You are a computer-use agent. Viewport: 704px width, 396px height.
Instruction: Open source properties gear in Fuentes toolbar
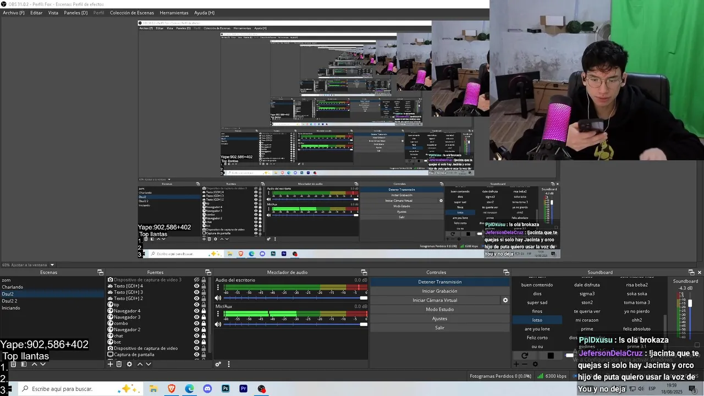pos(129,364)
